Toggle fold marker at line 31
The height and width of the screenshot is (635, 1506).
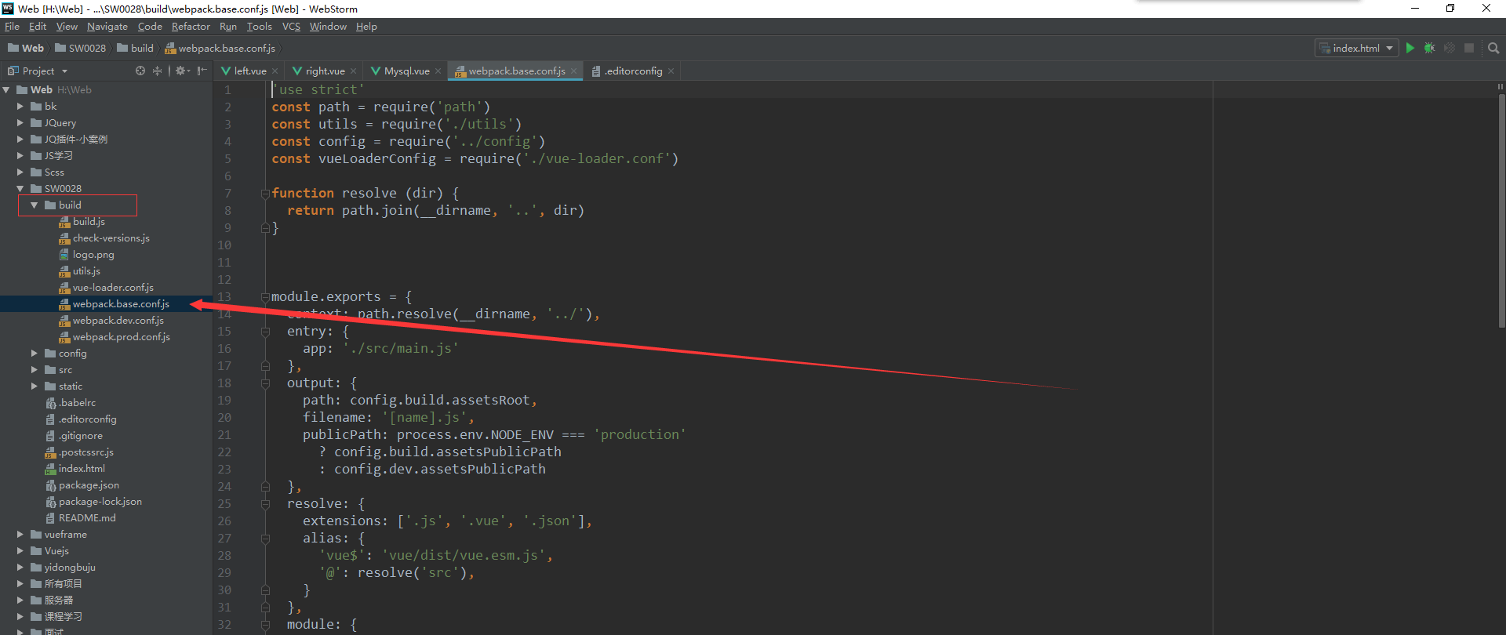265,608
